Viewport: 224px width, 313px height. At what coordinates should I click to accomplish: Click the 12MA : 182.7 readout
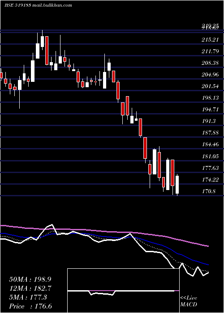(30, 288)
